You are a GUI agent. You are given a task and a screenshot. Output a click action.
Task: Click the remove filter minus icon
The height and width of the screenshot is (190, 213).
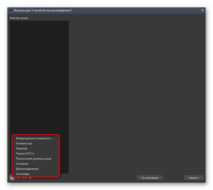click(18, 178)
